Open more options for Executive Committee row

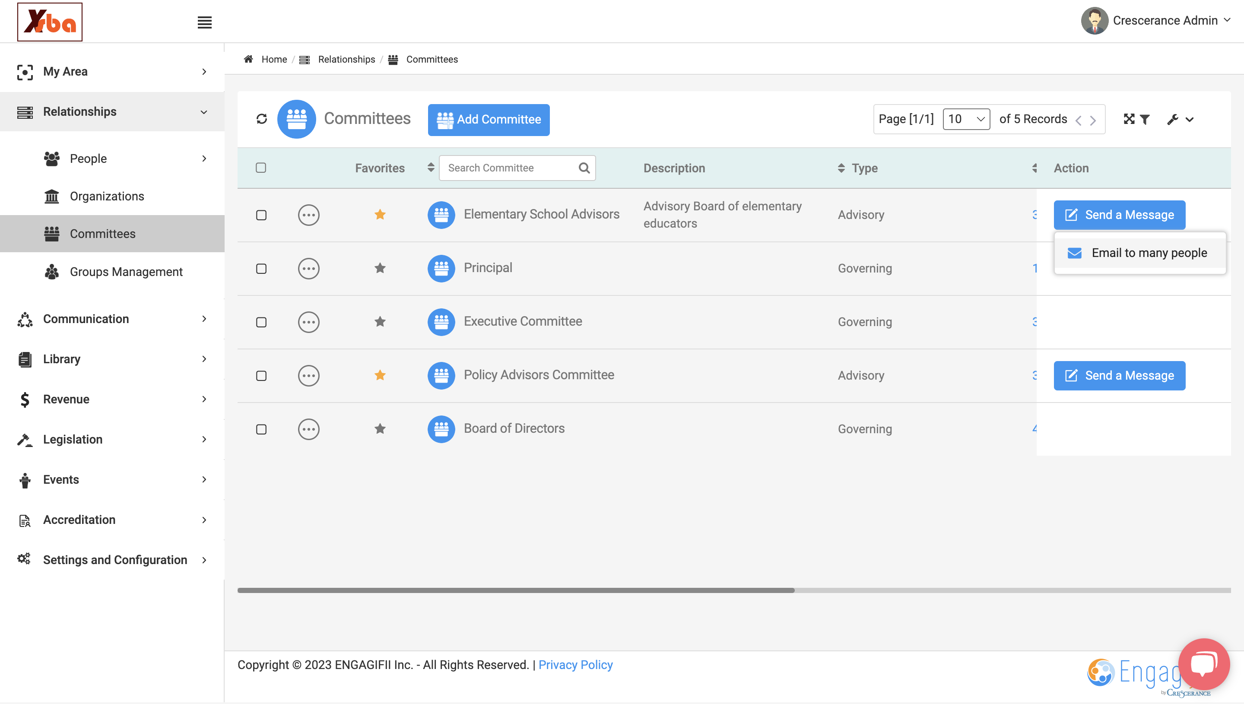coord(308,322)
